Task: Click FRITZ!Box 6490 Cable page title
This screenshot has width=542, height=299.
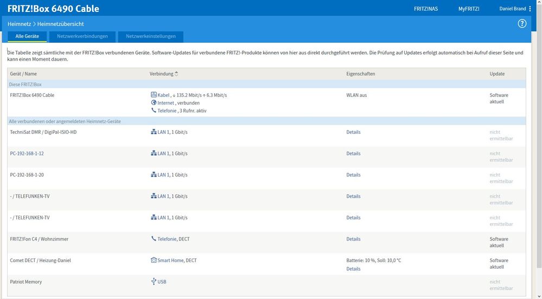Action: click(x=53, y=9)
